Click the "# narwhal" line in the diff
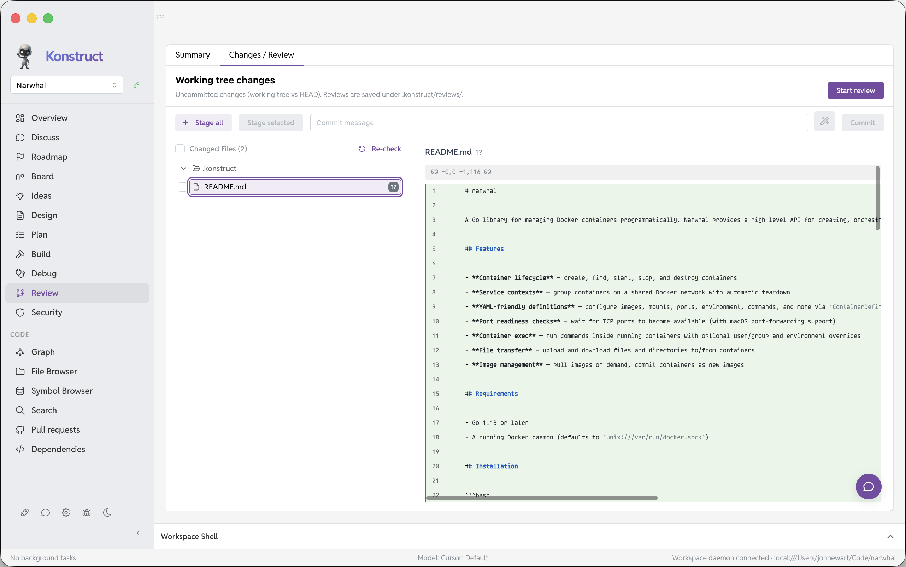 (481, 191)
